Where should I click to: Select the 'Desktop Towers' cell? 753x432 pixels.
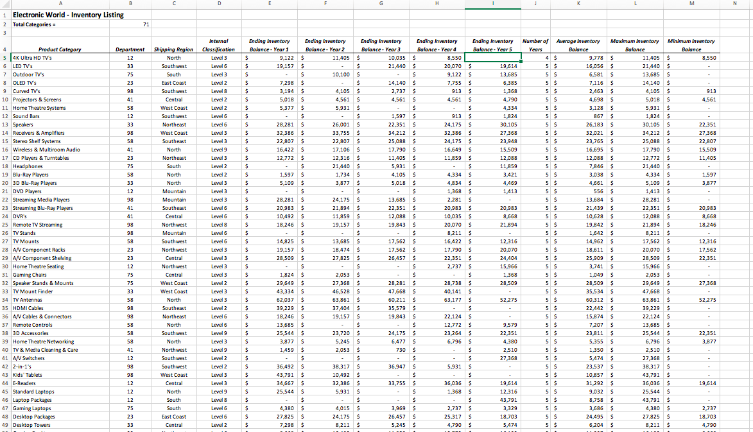(60, 425)
